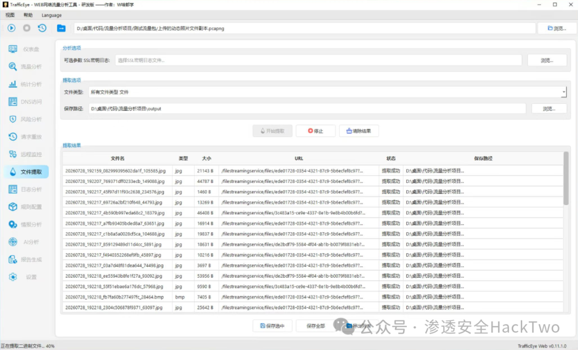Select row 20260728_192217_45f97d11f93c2638_234576.jpg
This screenshot has width=578, height=350.
[313, 192]
